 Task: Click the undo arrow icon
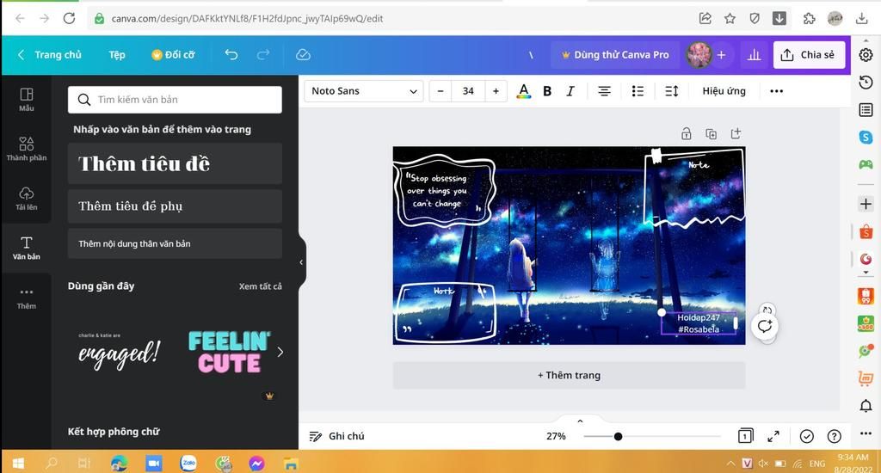(231, 54)
